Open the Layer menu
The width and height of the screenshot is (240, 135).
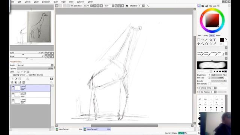[x=36, y=2]
